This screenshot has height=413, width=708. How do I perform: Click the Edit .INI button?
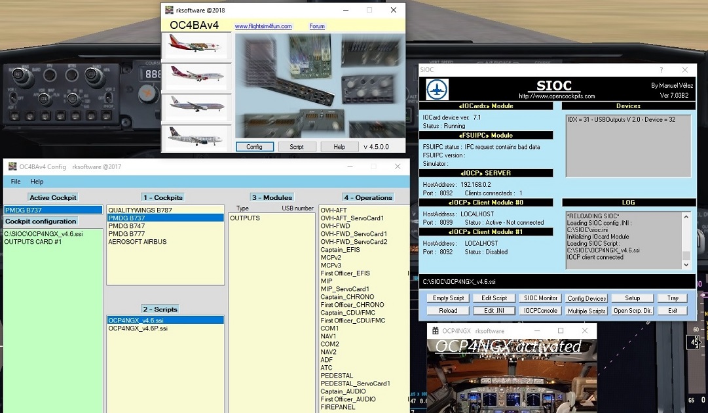click(494, 311)
